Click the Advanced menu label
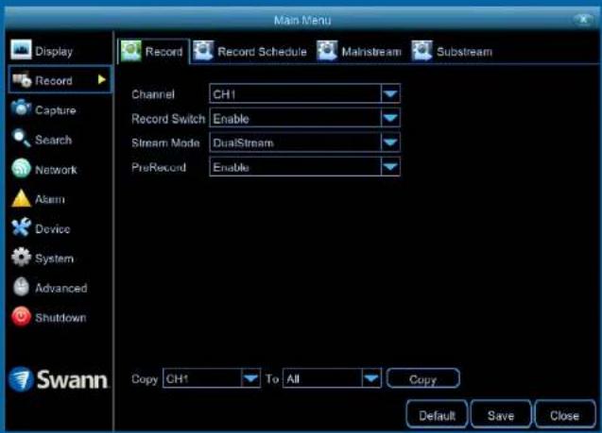 coord(61,288)
